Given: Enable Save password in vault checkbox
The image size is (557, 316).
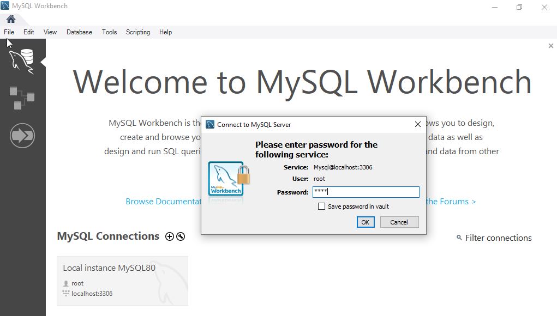Looking at the screenshot, I should pos(321,206).
